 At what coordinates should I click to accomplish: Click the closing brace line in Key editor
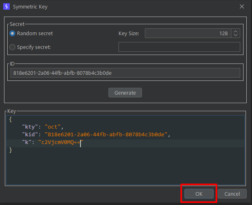[x=11, y=150]
